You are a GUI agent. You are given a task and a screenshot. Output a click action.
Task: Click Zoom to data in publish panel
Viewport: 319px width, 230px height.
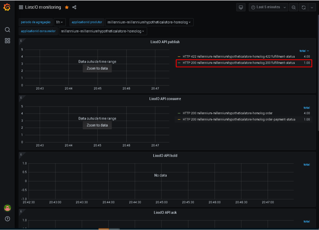click(x=97, y=68)
